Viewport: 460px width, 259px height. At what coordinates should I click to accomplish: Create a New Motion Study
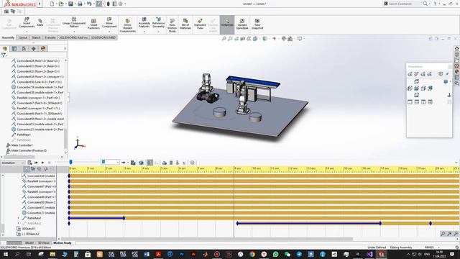[172, 26]
